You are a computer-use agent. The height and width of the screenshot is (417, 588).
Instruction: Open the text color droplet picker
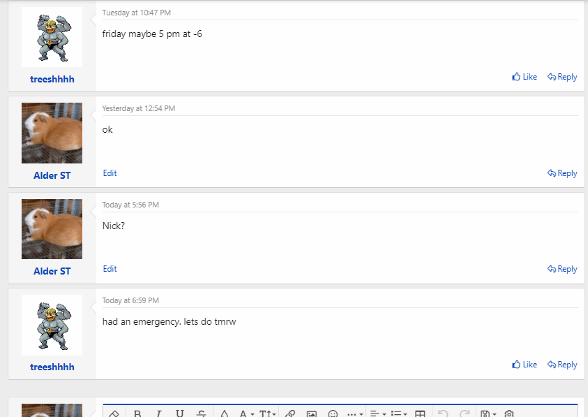click(224, 413)
